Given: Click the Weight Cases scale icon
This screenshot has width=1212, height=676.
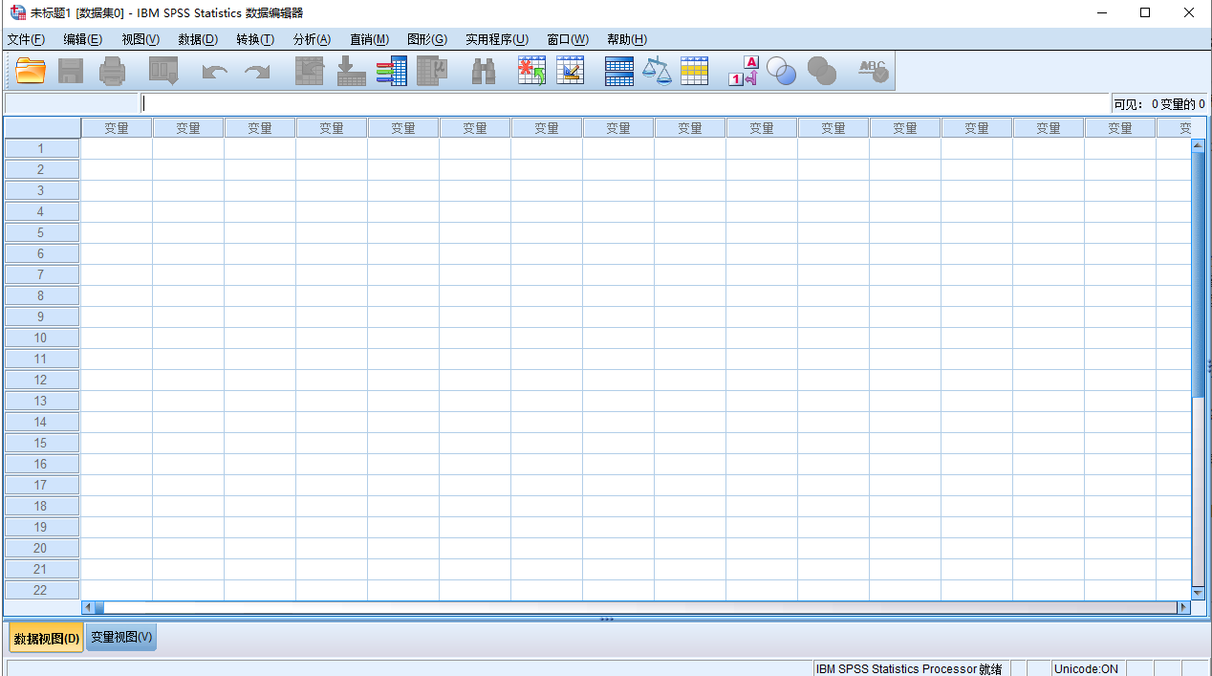Looking at the screenshot, I should [x=657, y=71].
